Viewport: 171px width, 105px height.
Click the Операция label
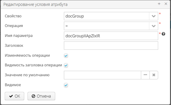[14, 26]
